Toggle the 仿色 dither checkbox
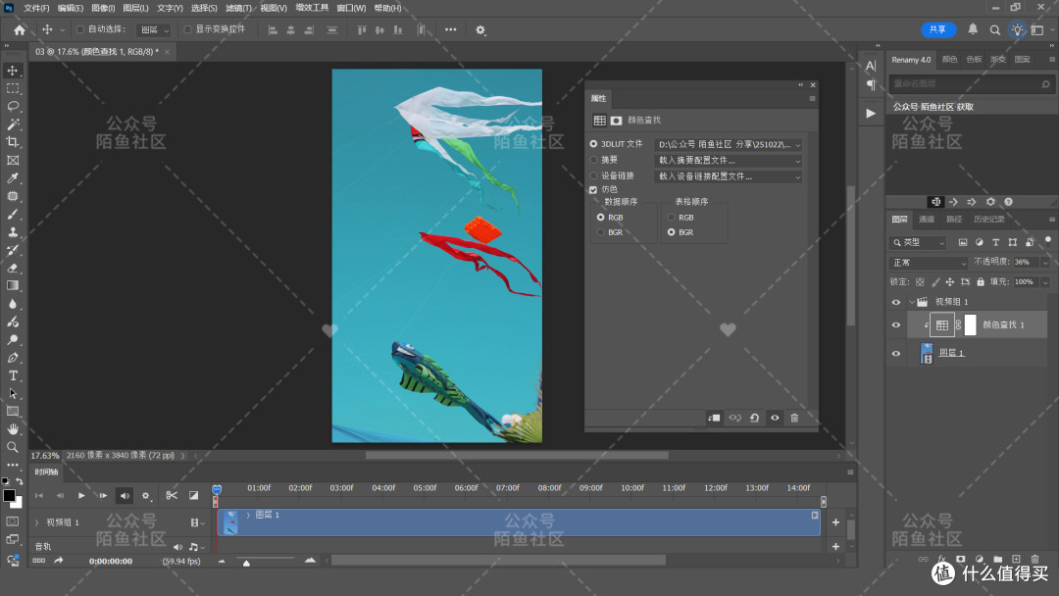 (593, 189)
